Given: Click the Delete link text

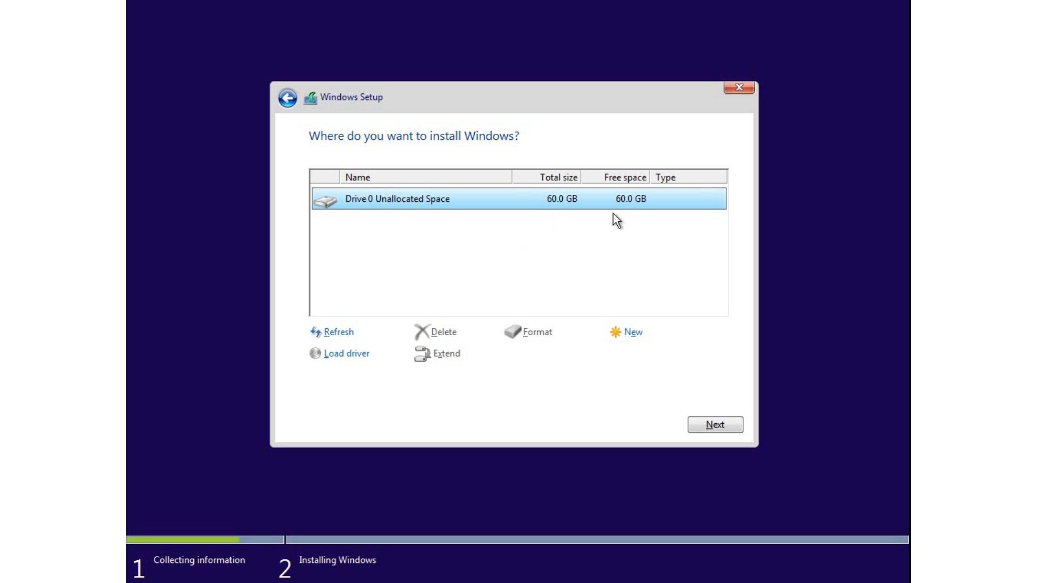Looking at the screenshot, I should (443, 332).
